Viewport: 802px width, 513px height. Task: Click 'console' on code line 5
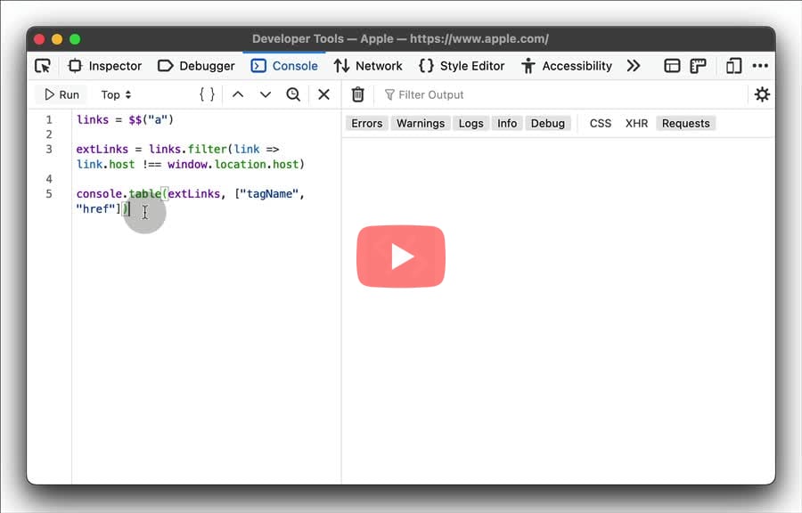(99, 193)
